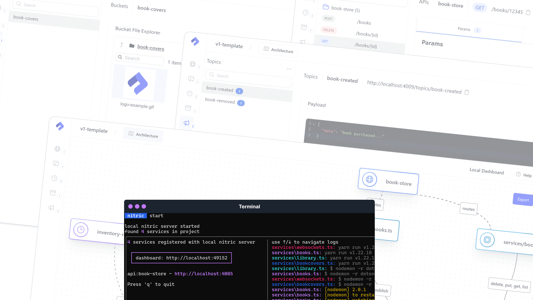
Task: Open the Help button near Local Dashboard
Action: 524,175
